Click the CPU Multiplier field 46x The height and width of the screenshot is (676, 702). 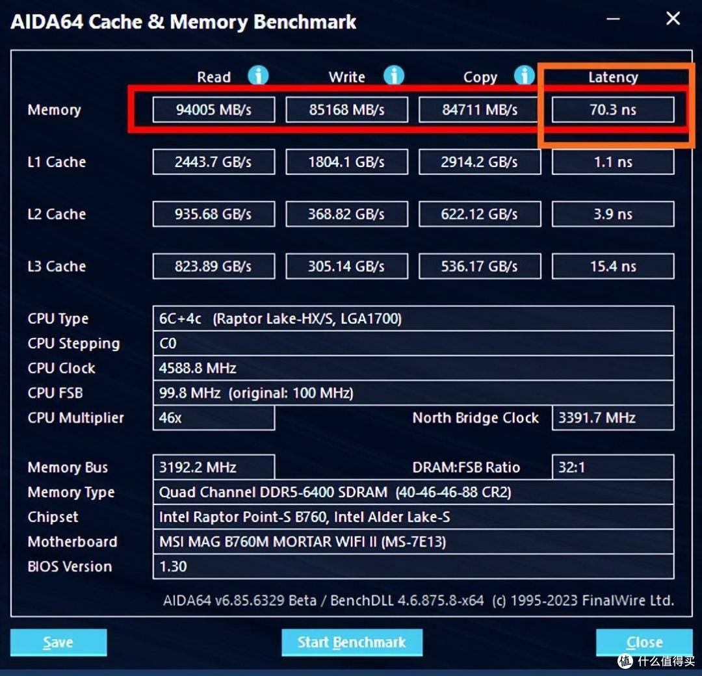214,418
